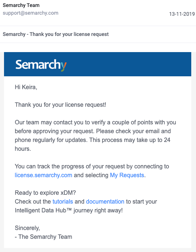Select the subject line about license request

click(x=56, y=34)
